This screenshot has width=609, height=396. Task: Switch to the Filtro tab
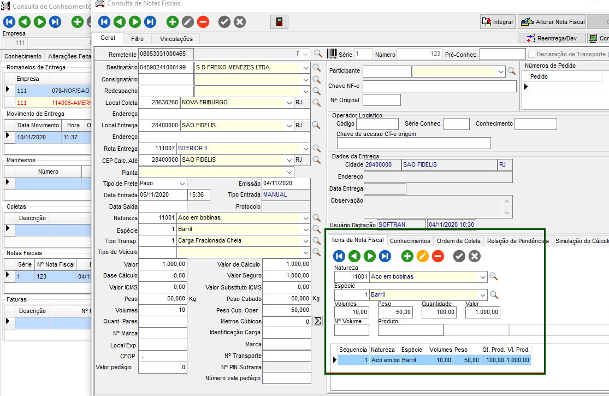137,39
